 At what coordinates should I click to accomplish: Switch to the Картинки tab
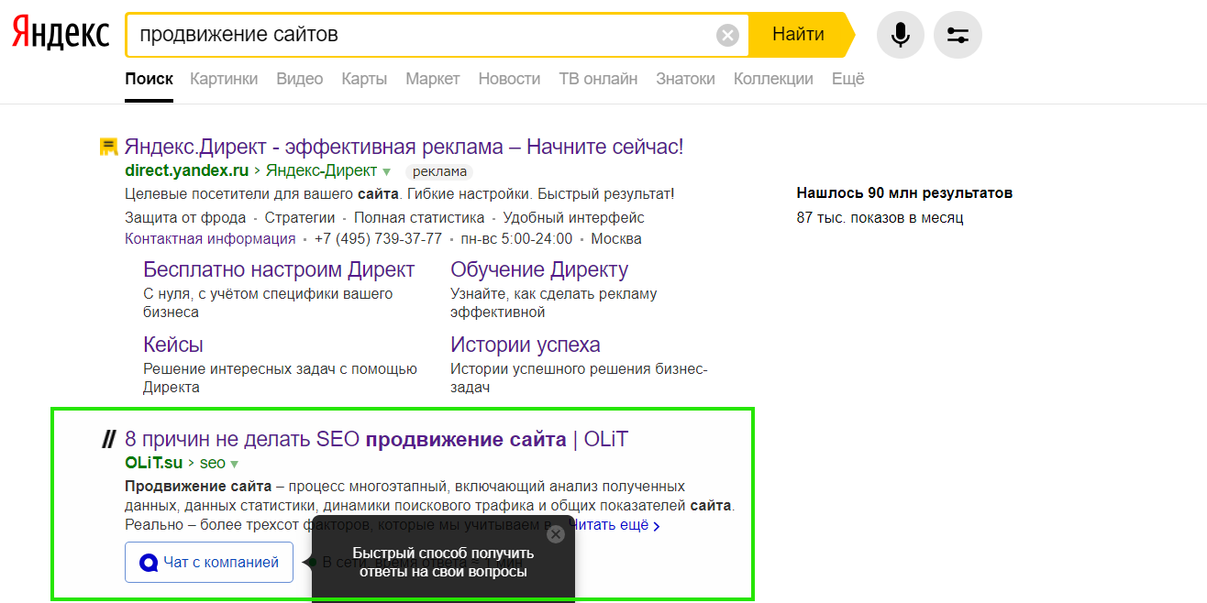224,79
